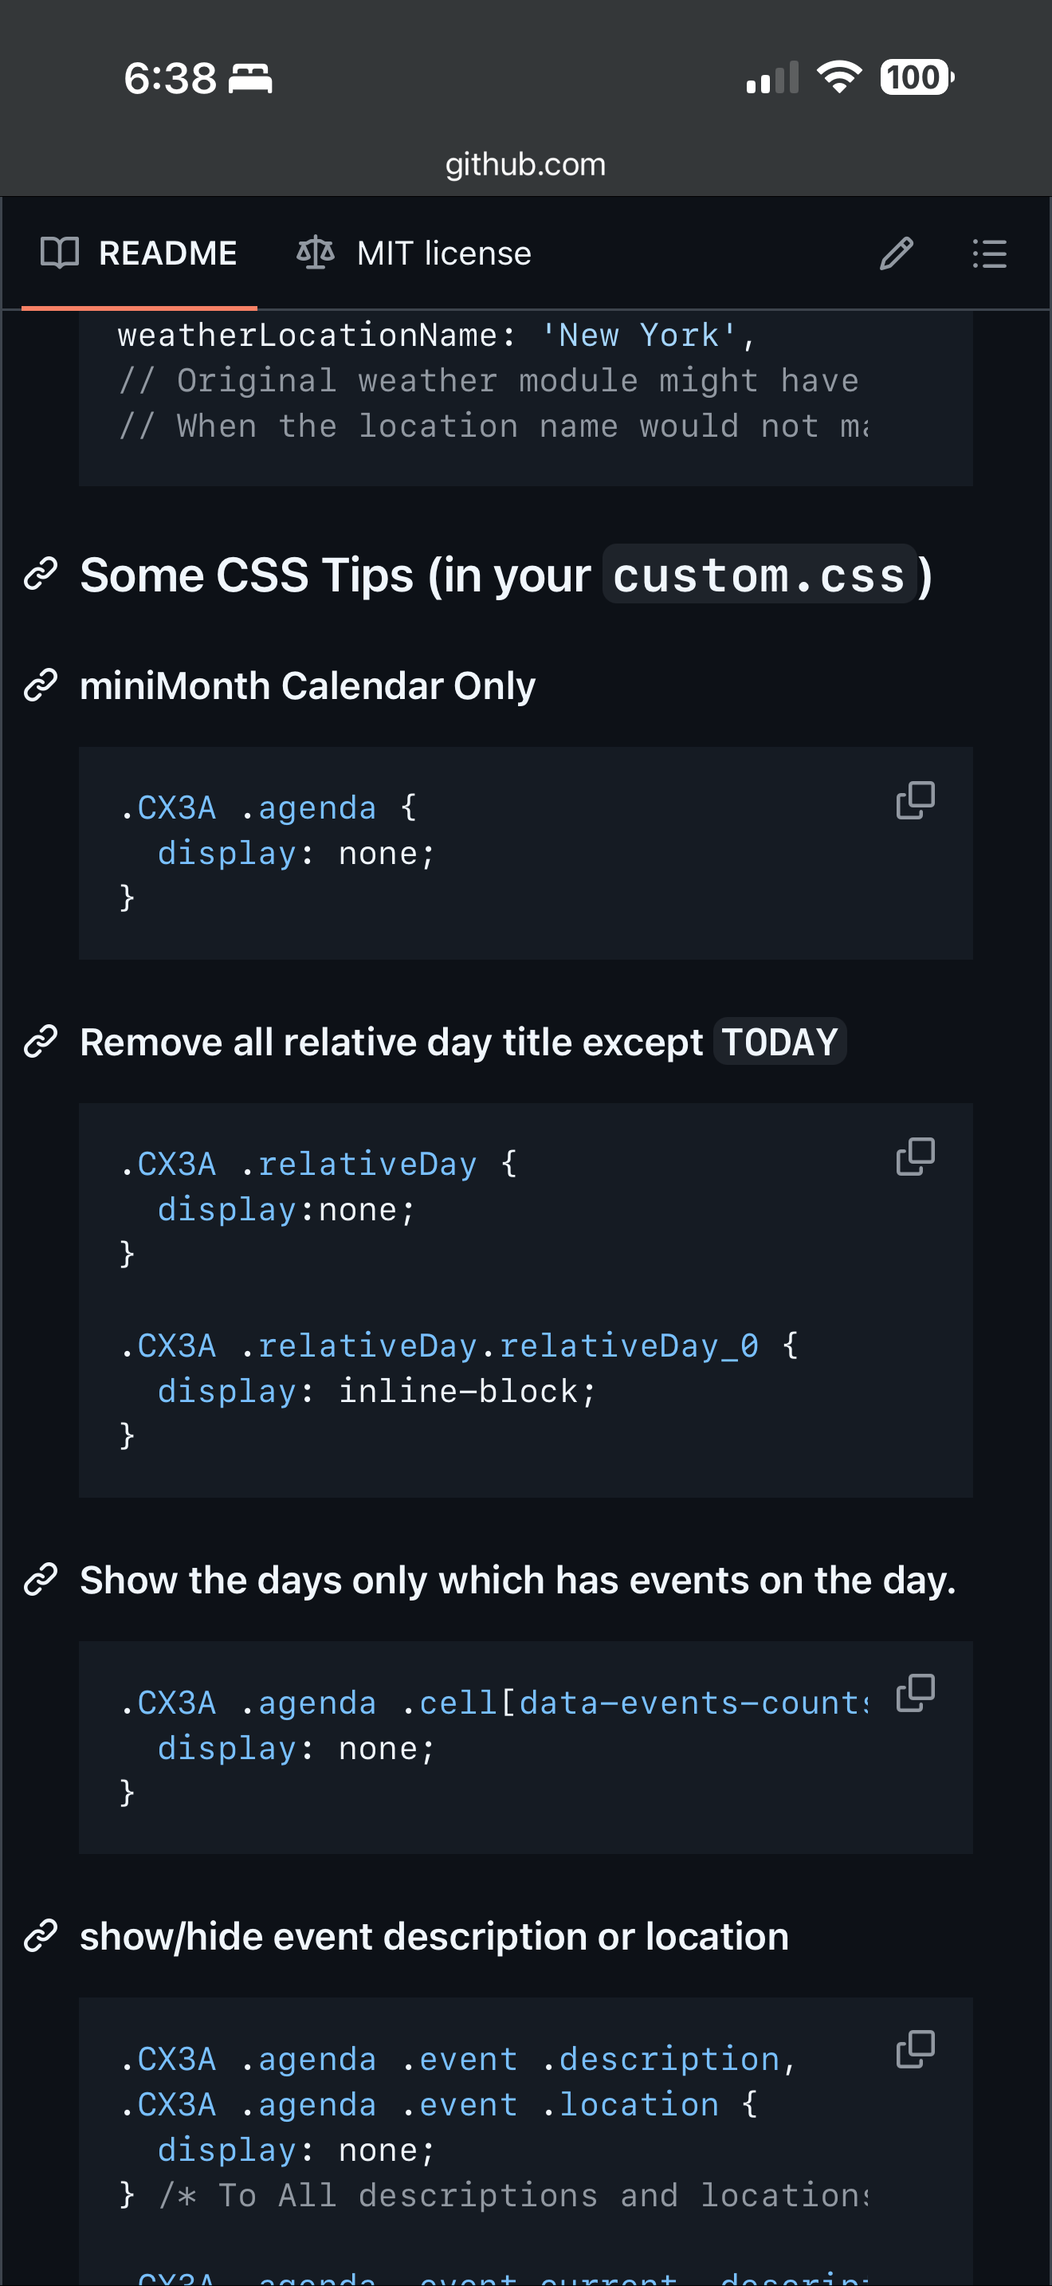Switch to the README tab
Screen dimensions: 1052x2286
tap(139, 253)
